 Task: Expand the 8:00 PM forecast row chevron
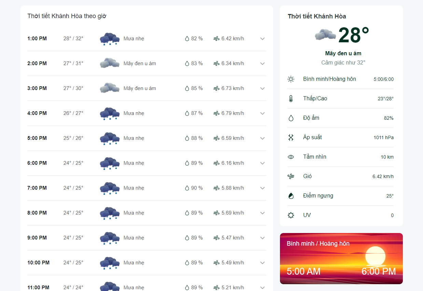263,213
